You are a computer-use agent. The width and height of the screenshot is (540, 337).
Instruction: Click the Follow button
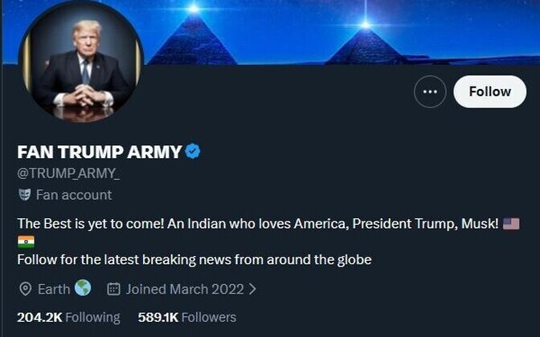pyautogui.click(x=489, y=92)
